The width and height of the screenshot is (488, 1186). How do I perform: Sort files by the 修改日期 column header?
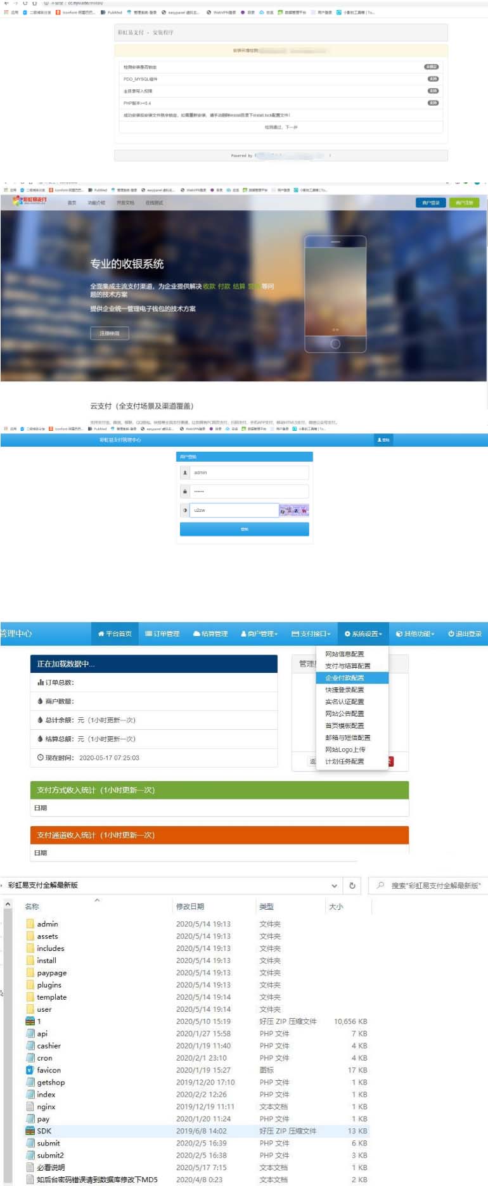(190, 907)
